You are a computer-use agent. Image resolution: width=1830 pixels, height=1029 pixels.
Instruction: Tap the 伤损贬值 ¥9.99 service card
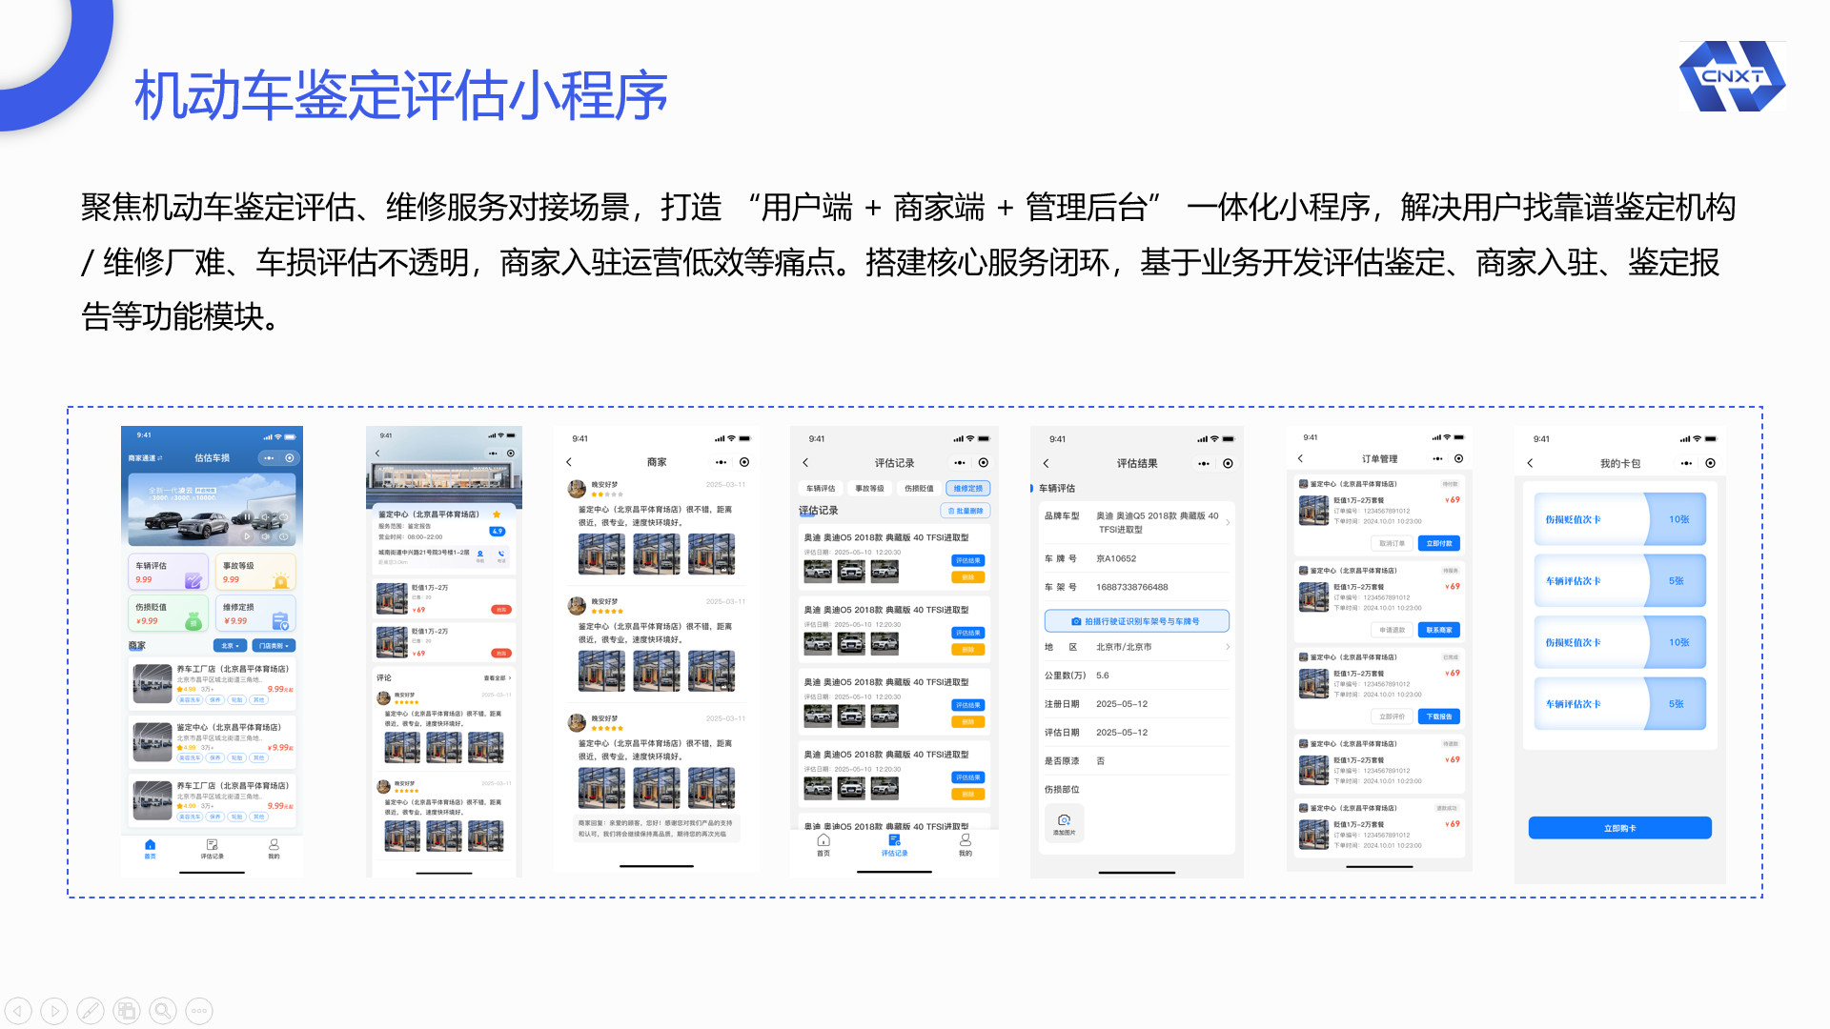coord(169,614)
